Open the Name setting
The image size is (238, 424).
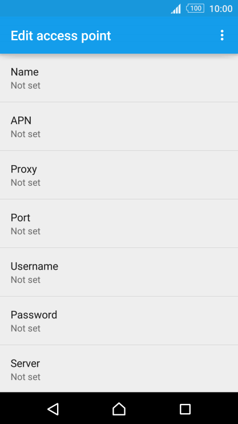(119, 78)
